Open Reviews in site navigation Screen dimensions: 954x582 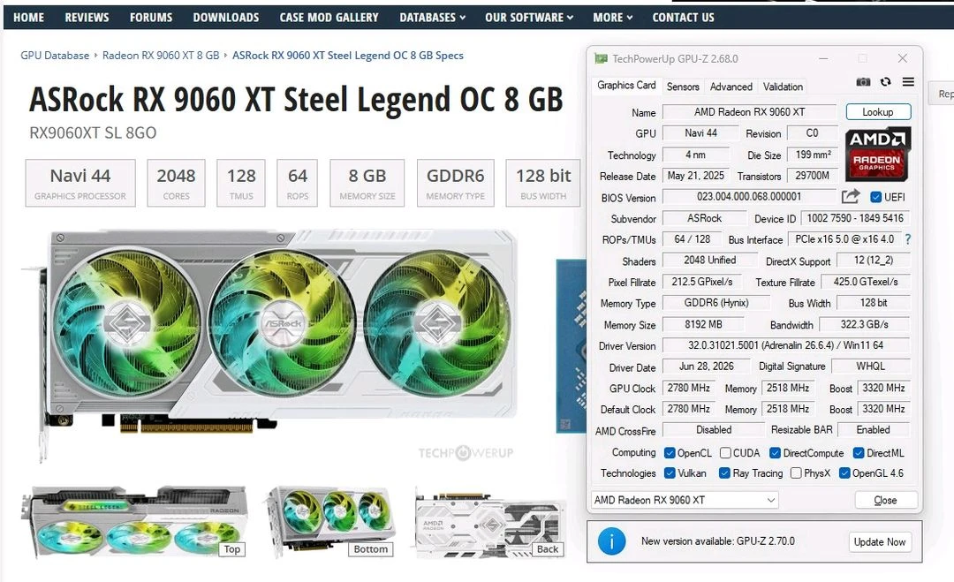click(x=87, y=18)
